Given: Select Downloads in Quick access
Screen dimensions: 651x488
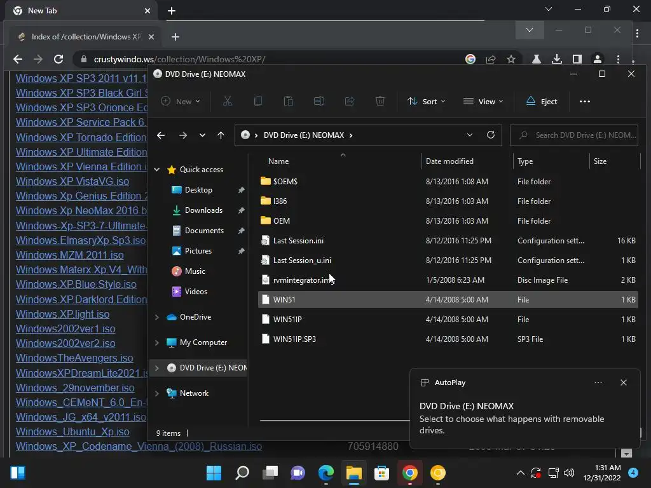Looking at the screenshot, I should (x=203, y=210).
